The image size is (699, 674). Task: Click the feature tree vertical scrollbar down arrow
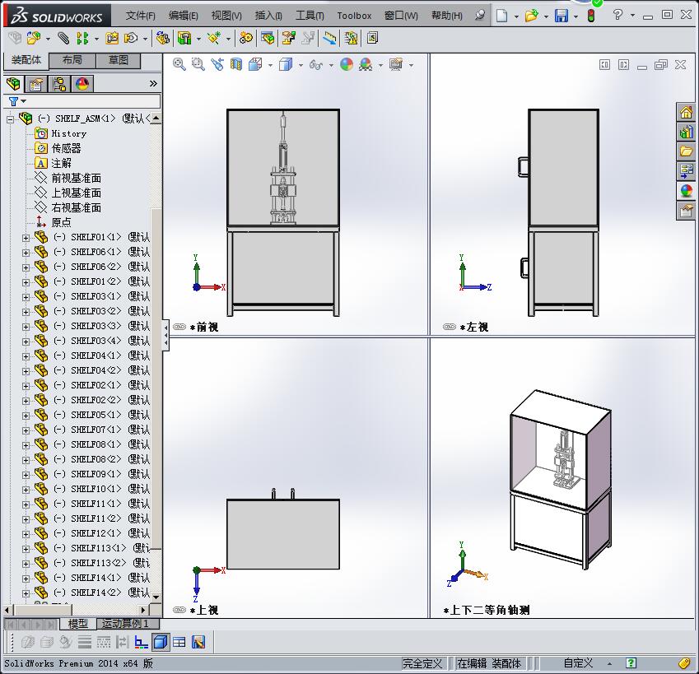156,597
